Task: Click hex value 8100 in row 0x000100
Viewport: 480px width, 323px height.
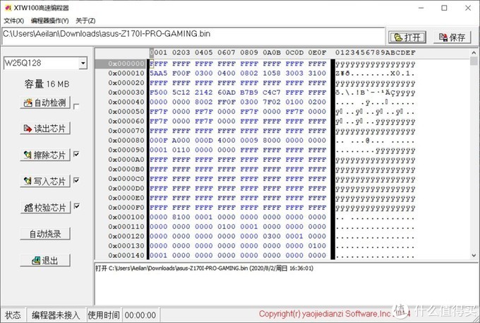Action: 181,217
